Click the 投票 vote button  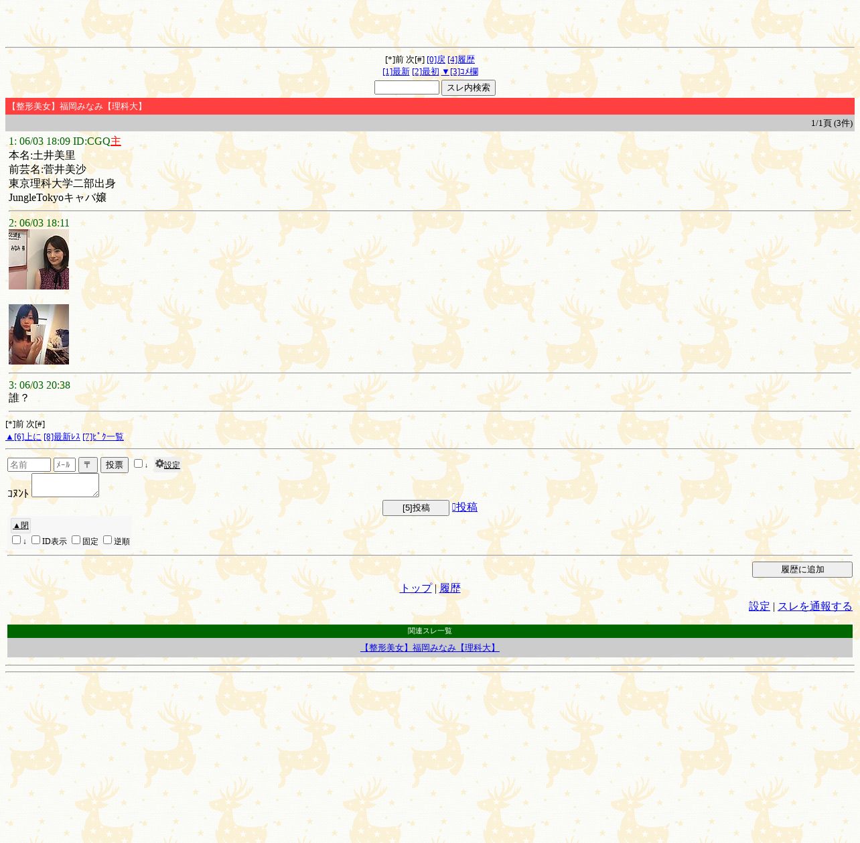[115, 465]
